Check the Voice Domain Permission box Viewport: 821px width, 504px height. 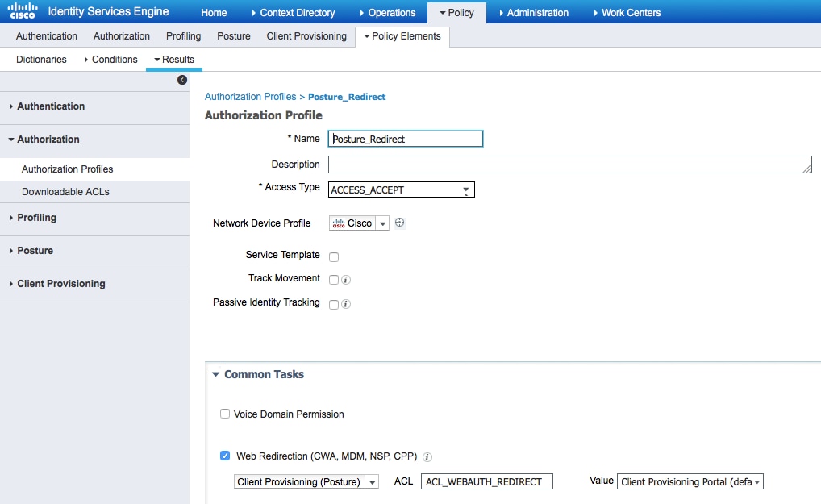click(225, 414)
